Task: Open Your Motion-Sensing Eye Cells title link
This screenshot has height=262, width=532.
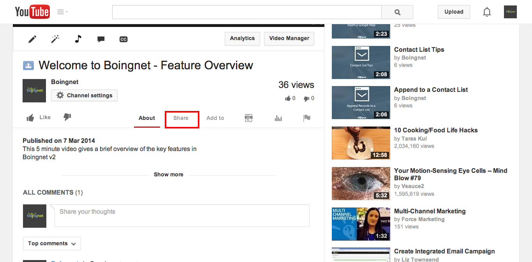Action: (451, 174)
